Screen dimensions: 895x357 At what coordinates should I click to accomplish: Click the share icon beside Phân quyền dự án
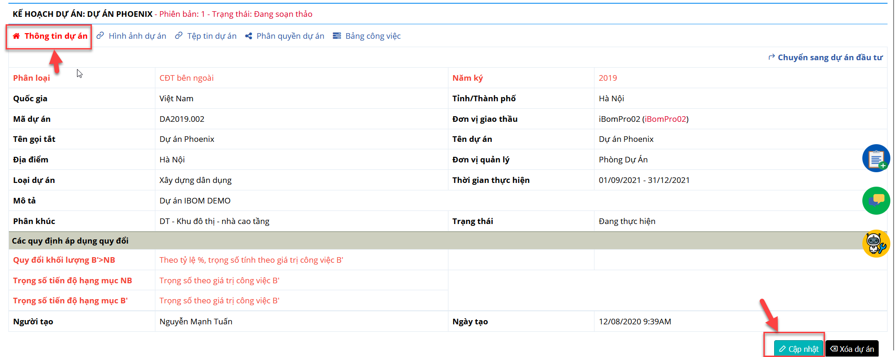point(249,36)
